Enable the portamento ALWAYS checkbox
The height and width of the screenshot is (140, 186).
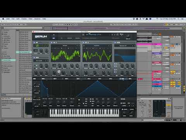(x=122, y=109)
